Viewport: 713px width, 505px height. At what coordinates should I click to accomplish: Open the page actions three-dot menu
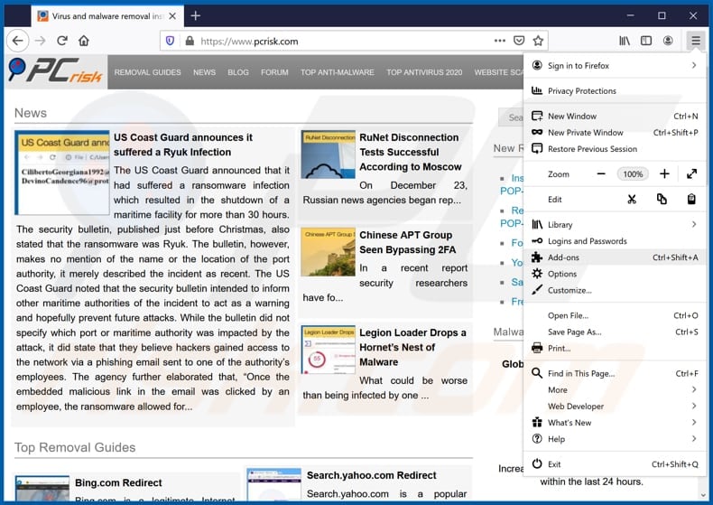click(x=500, y=41)
